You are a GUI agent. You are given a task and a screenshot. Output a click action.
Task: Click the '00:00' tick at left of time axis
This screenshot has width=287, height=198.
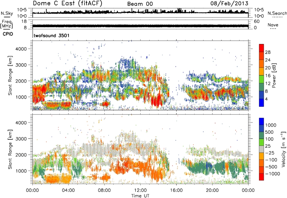32,190
